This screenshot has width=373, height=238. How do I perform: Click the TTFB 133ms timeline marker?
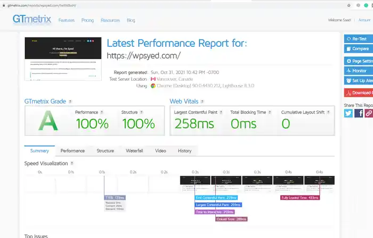pos(115,198)
